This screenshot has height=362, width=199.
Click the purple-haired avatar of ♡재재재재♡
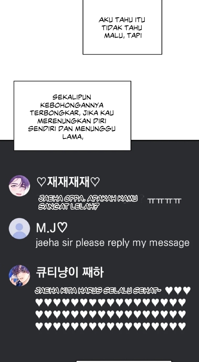[19, 186]
